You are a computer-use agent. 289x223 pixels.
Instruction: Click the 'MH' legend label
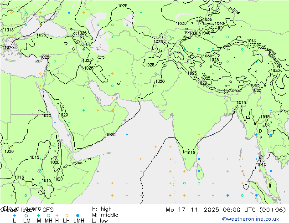48,220
